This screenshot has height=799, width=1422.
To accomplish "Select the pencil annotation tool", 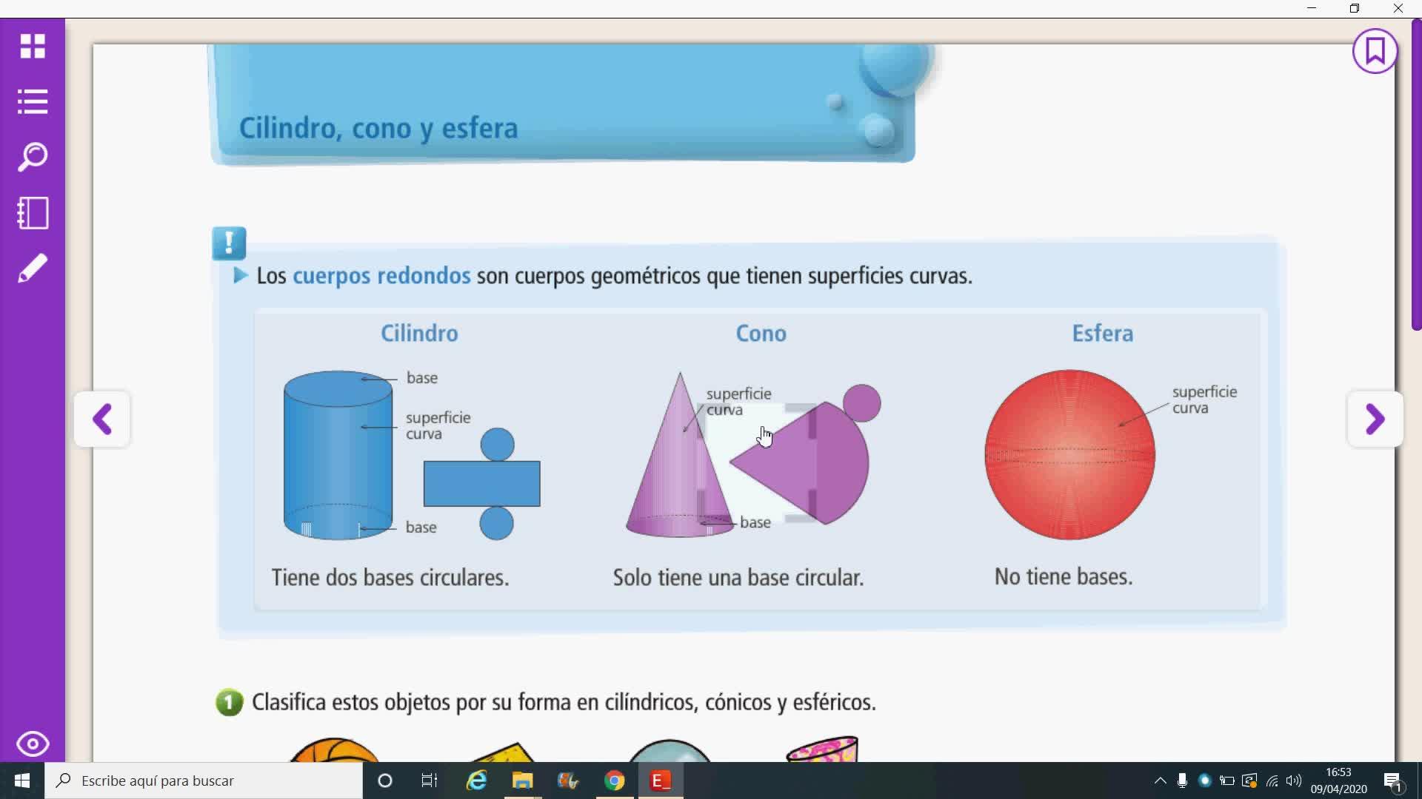I will pos(33,269).
